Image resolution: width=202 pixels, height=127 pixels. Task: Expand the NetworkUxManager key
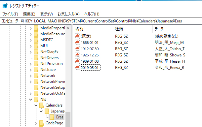coord(30,94)
